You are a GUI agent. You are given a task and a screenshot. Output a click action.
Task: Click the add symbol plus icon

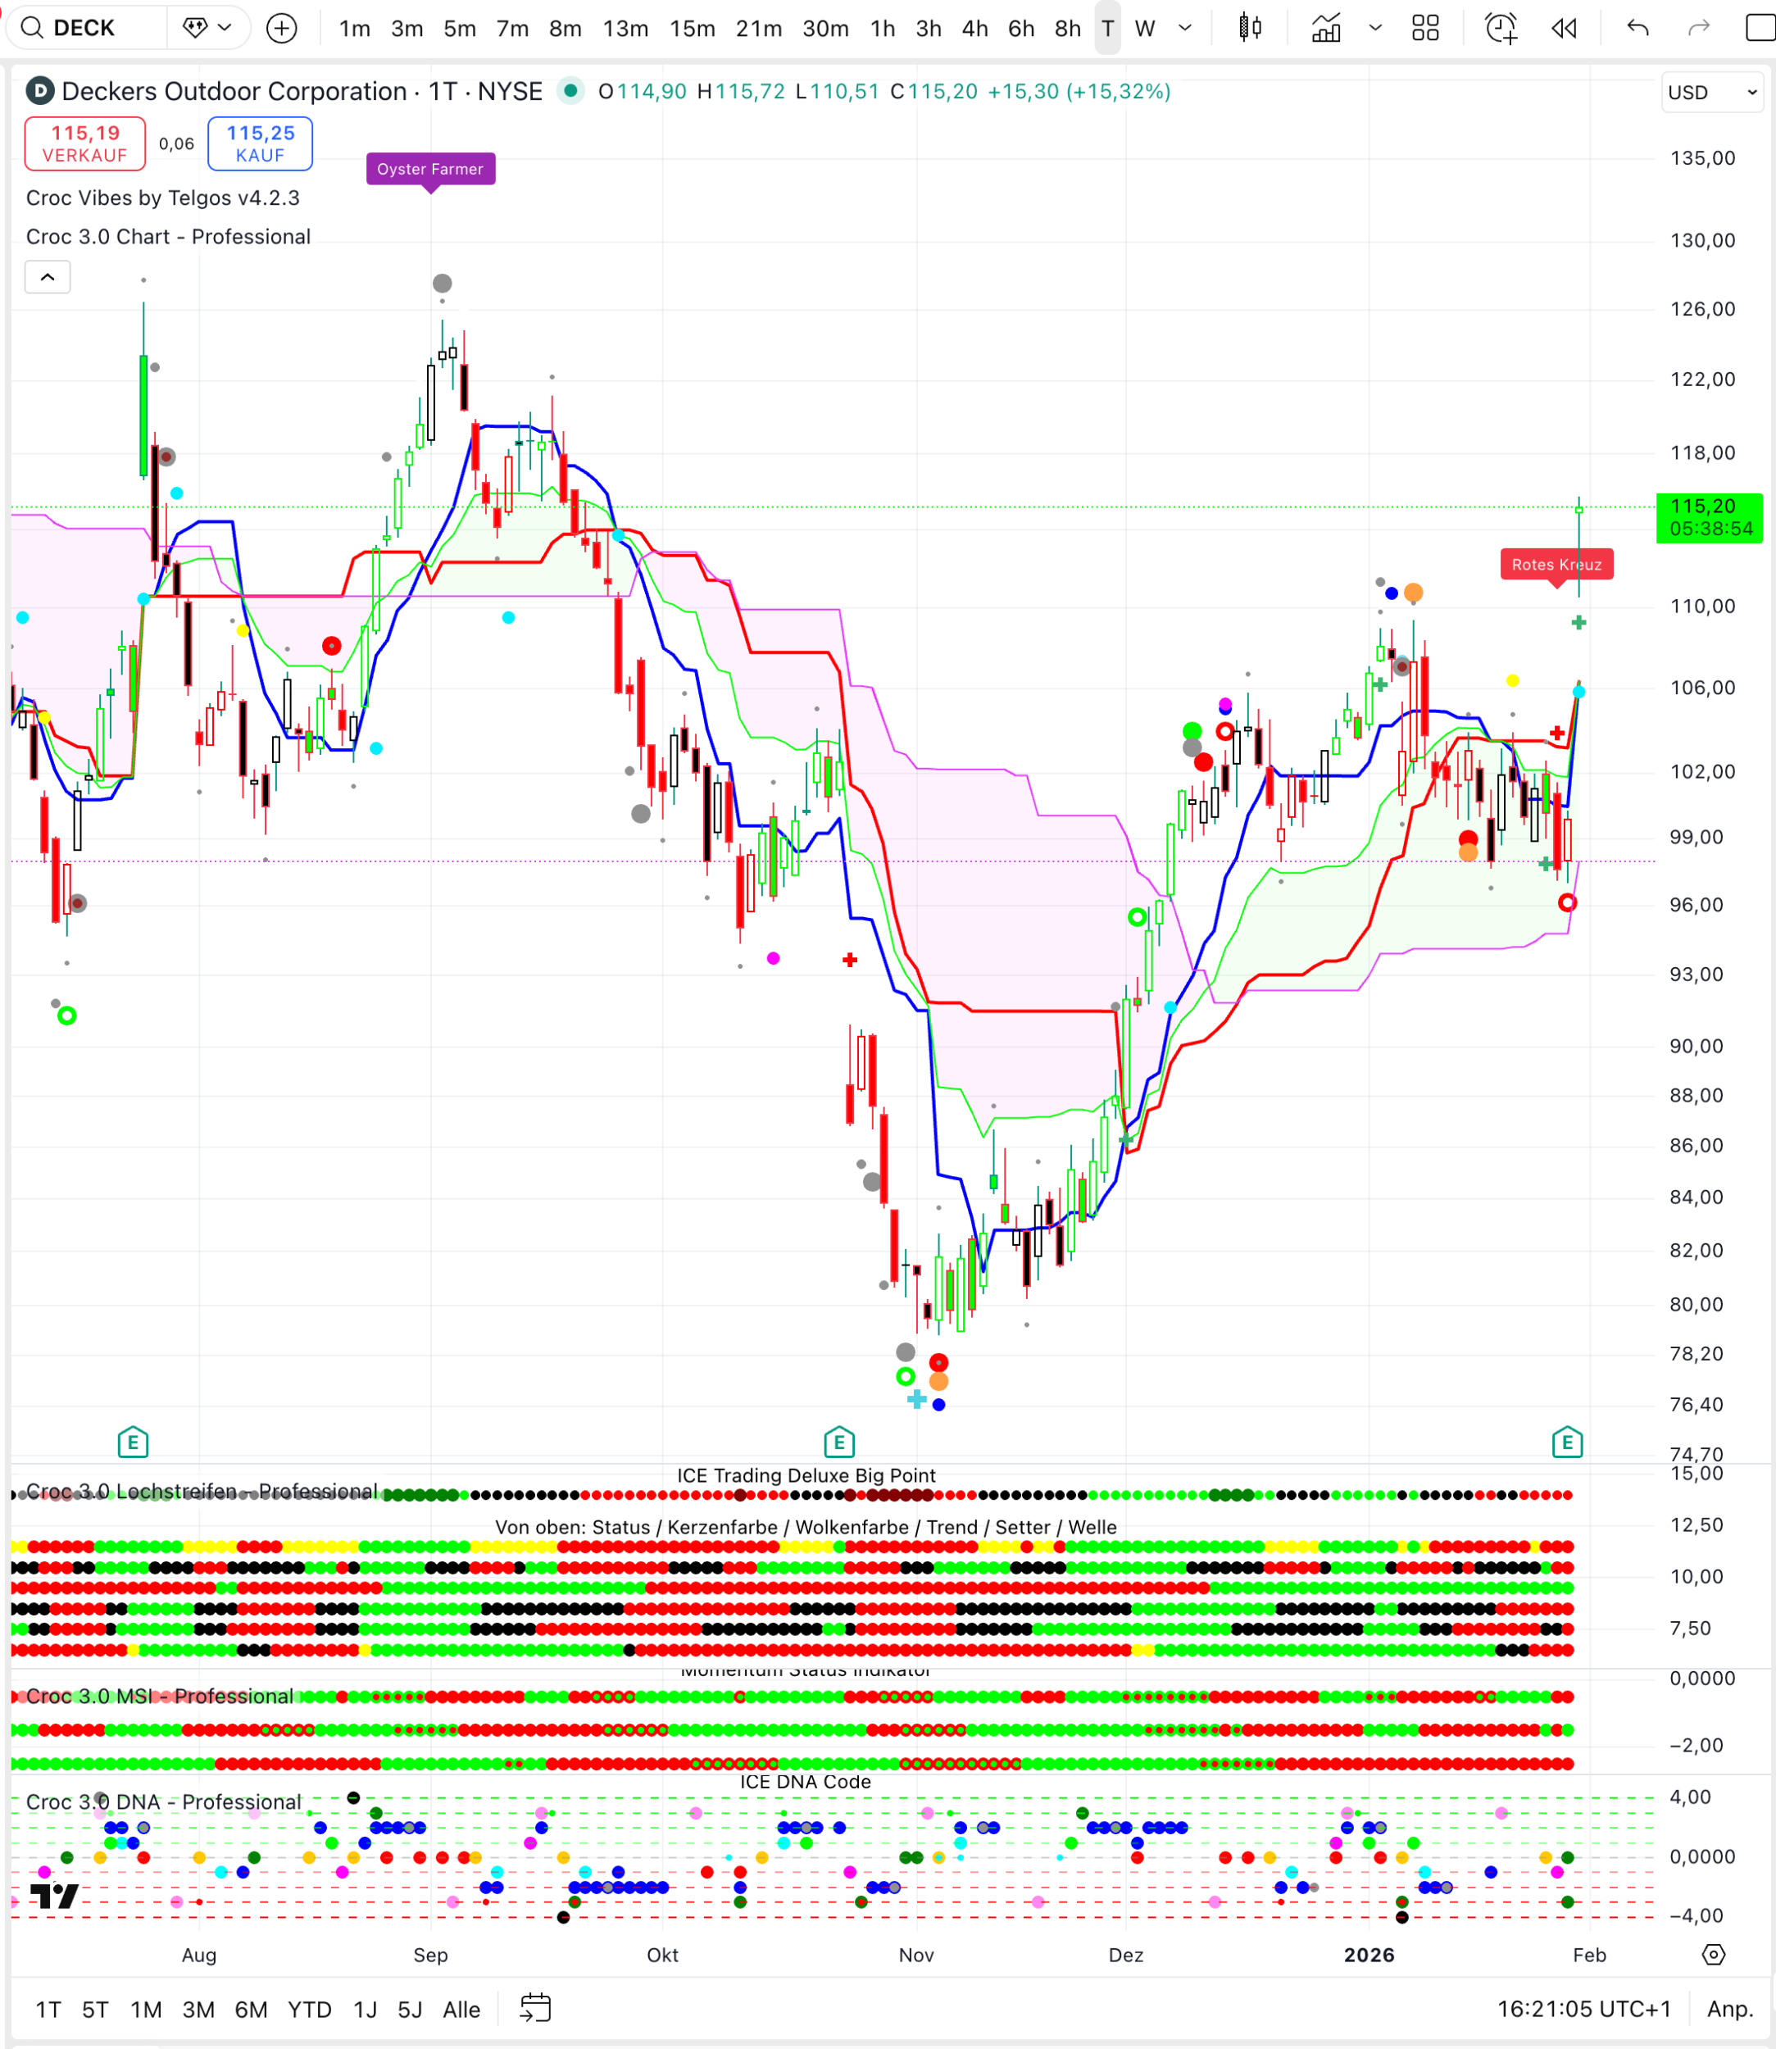tap(283, 28)
